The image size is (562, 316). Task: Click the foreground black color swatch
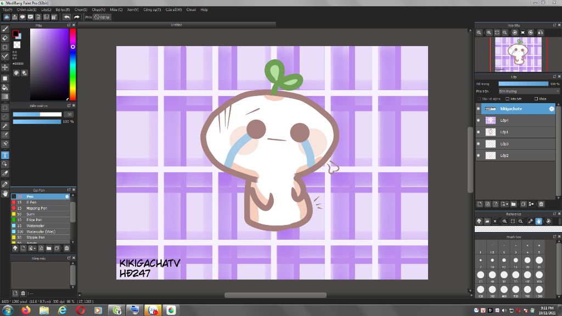(15, 33)
